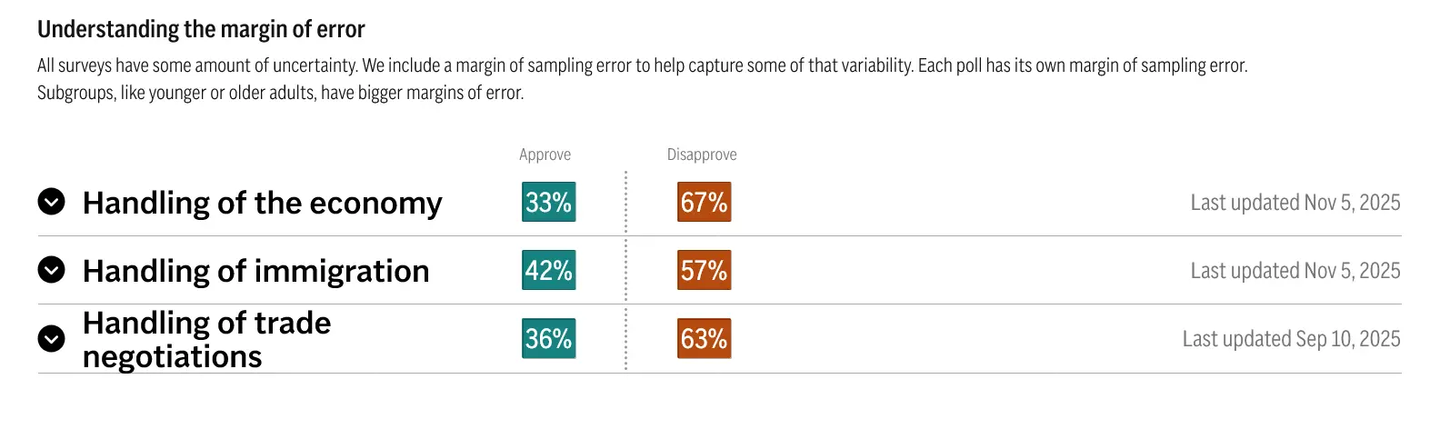Image resolution: width=1440 pixels, height=429 pixels.
Task: Click the 36% approve box for trade
Action: click(x=548, y=339)
